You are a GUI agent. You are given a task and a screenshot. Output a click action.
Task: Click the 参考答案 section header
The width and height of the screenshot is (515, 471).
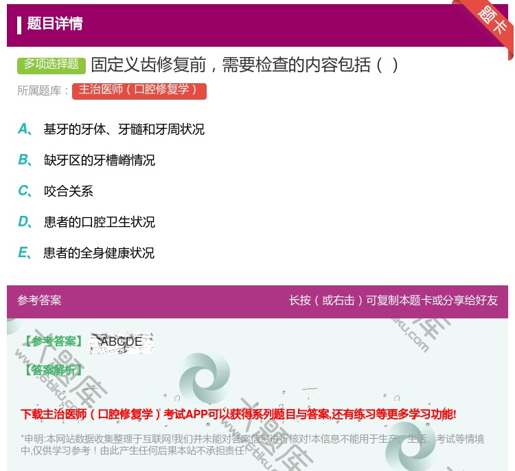point(39,300)
